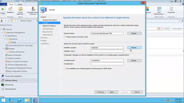Select App-V Virtual Environments
The width and height of the screenshot is (184, 103).
click(x=18, y=62)
